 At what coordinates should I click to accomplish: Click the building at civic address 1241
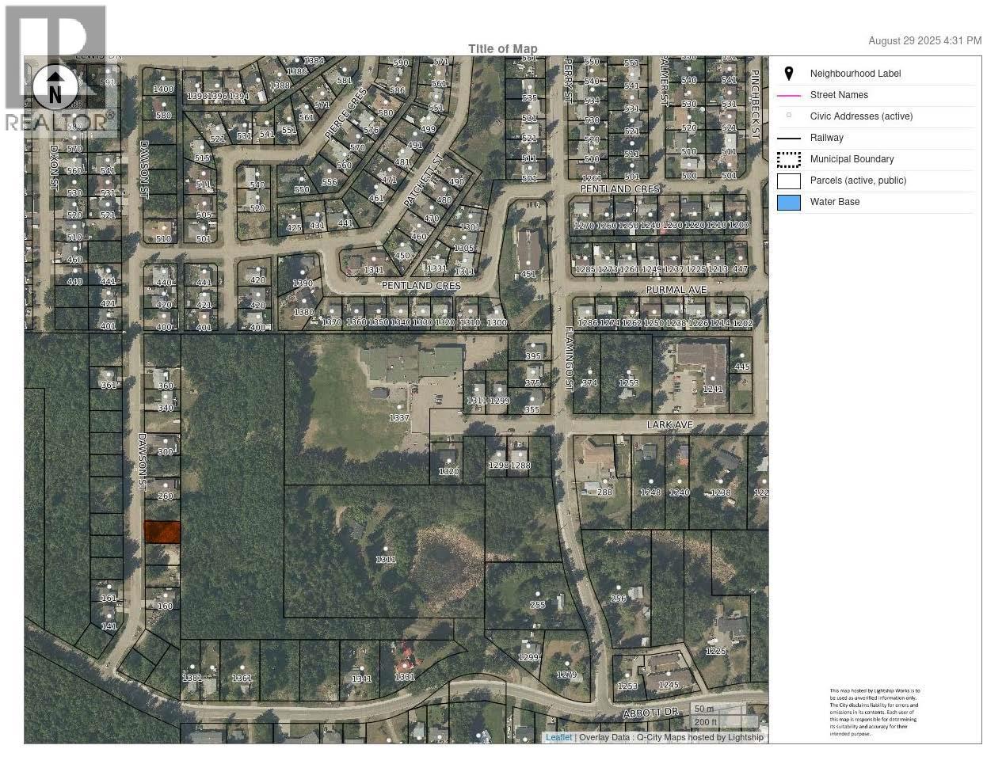702,368
